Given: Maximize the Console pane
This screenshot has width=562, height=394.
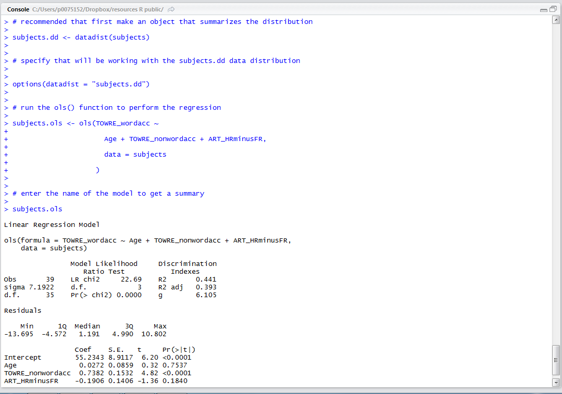Looking at the screenshot, I should [x=553, y=10].
